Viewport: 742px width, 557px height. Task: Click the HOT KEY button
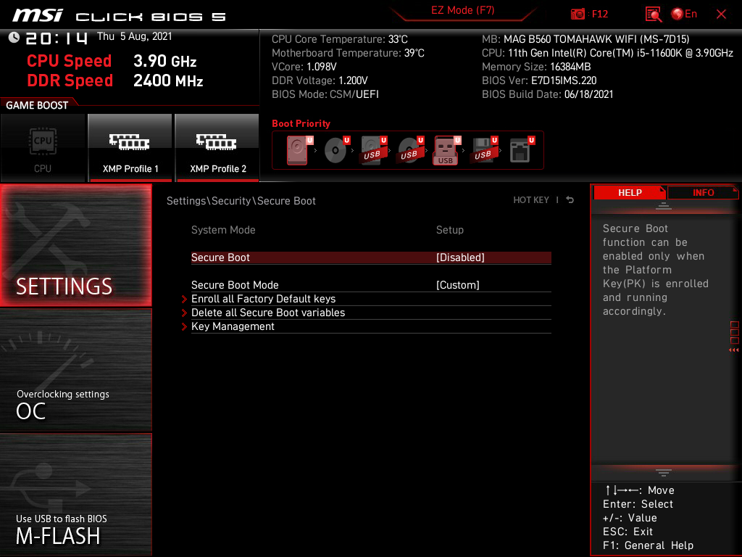coord(531,200)
